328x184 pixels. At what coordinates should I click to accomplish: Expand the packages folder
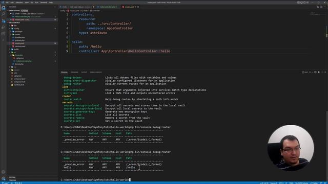(18, 32)
